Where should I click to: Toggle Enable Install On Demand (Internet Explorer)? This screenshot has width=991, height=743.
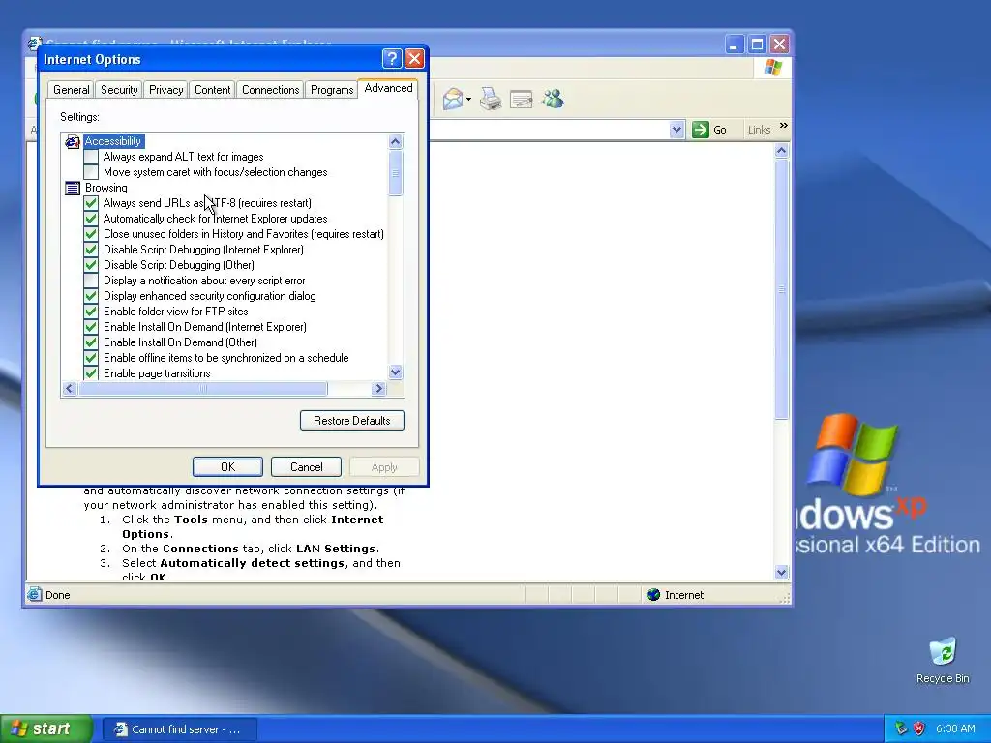pyautogui.click(x=91, y=327)
